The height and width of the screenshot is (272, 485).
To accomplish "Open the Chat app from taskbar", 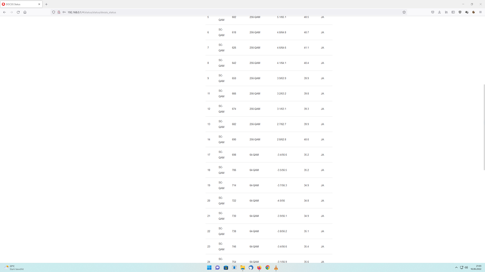I will (x=217, y=267).
